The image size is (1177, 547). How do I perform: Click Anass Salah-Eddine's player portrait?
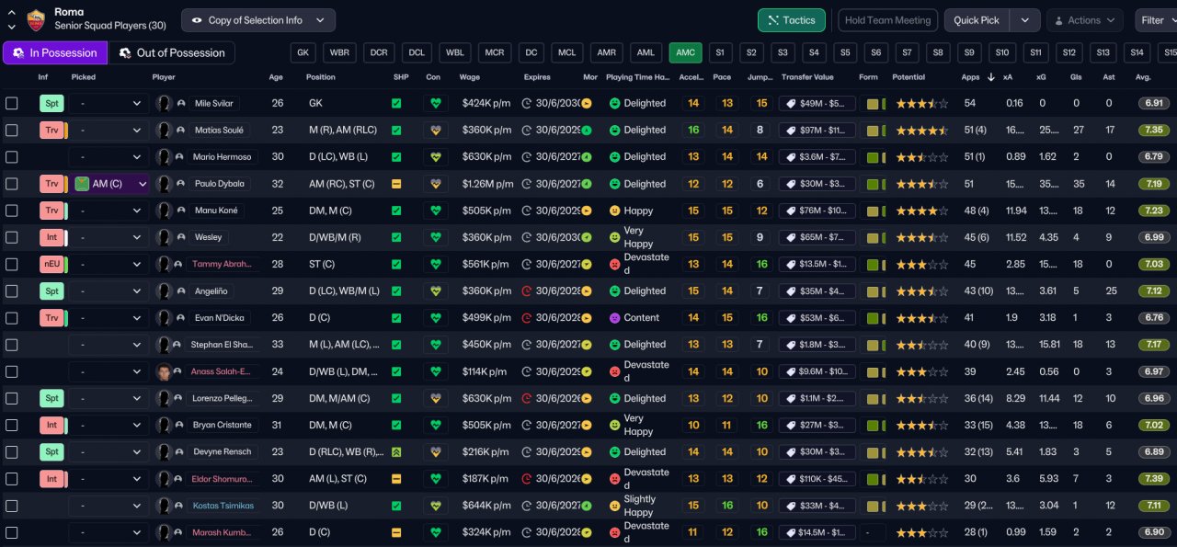coord(165,371)
